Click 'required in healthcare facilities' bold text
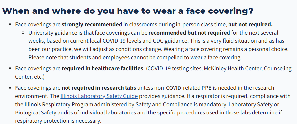The height and width of the screenshot is (124, 297). coord(102,68)
